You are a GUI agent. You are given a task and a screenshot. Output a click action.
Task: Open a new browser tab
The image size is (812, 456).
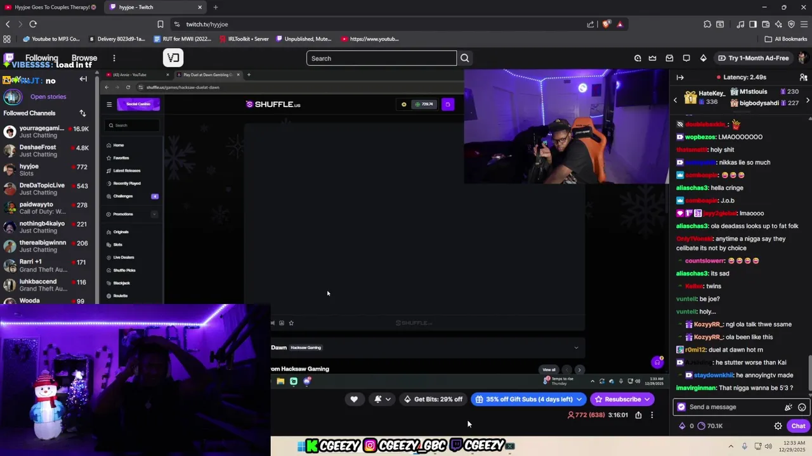(216, 7)
